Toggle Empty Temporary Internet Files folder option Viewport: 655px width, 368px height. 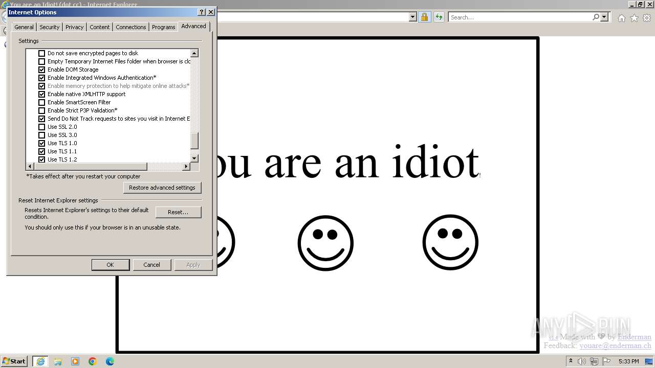tap(42, 61)
